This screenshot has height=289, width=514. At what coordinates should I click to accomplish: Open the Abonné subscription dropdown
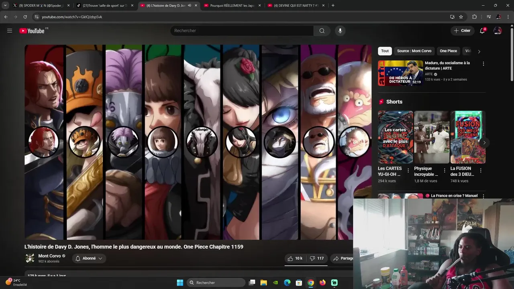pyautogui.click(x=89, y=258)
